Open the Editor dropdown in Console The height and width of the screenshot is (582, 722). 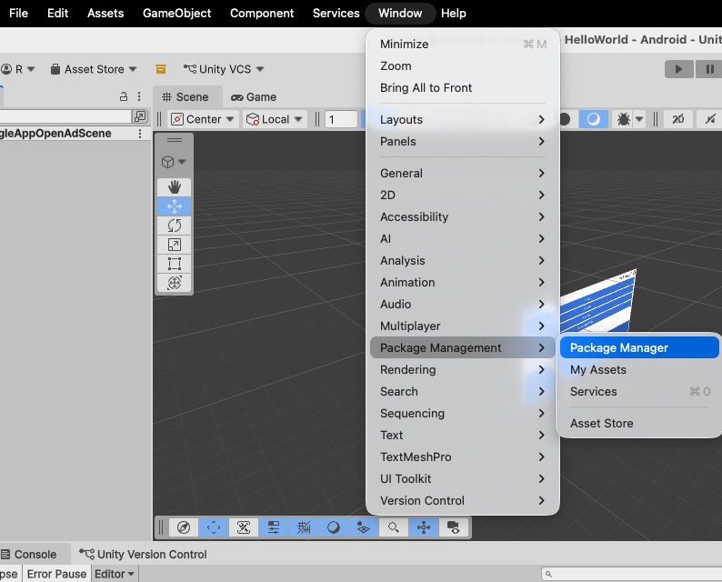[x=115, y=574]
